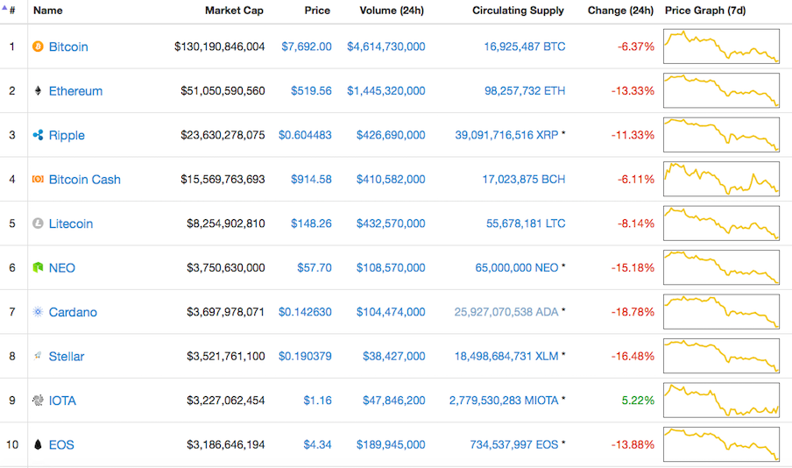Click Bitcoin volume $4,614,730,000
Screen dimensions: 792x468
[x=385, y=46]
